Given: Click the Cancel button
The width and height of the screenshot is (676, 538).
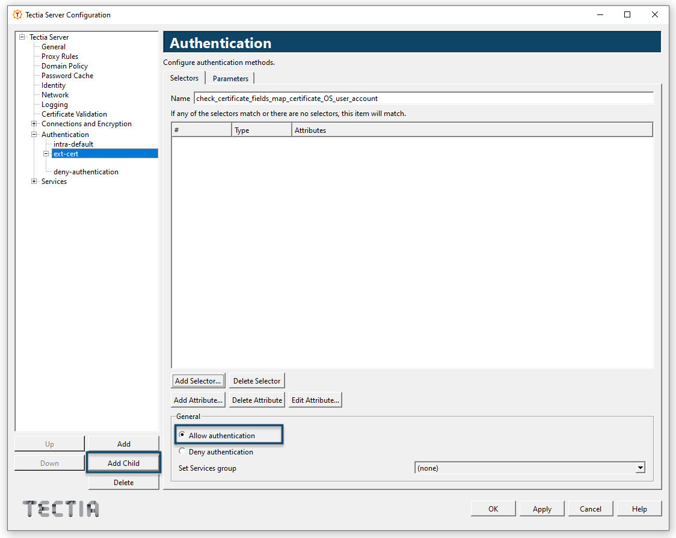Looking at the screenshot, I should [591, 509].
